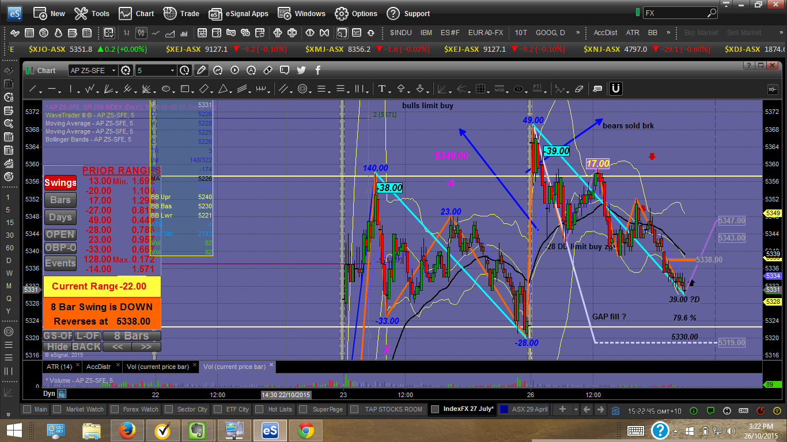
Task: Open the Options menu
Action: tap(356, 13)
